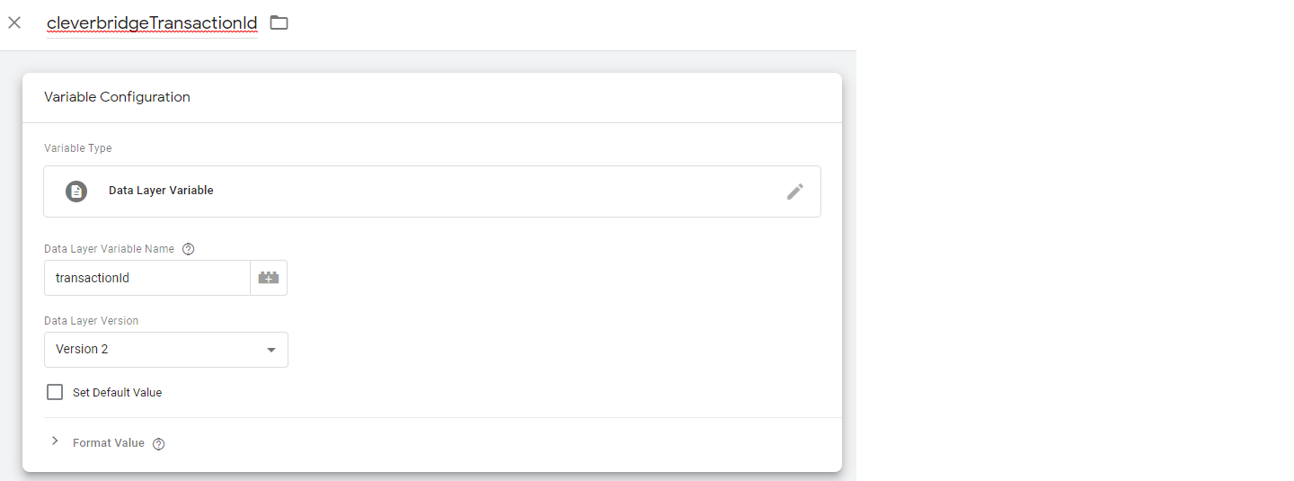Close the variable editor with the X

(x=14, y=22)
